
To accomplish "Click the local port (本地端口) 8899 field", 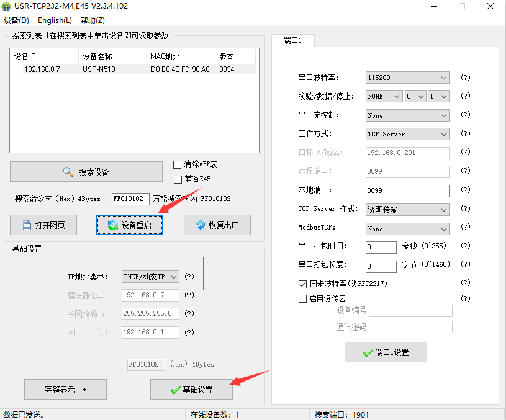I will point(407,190).
